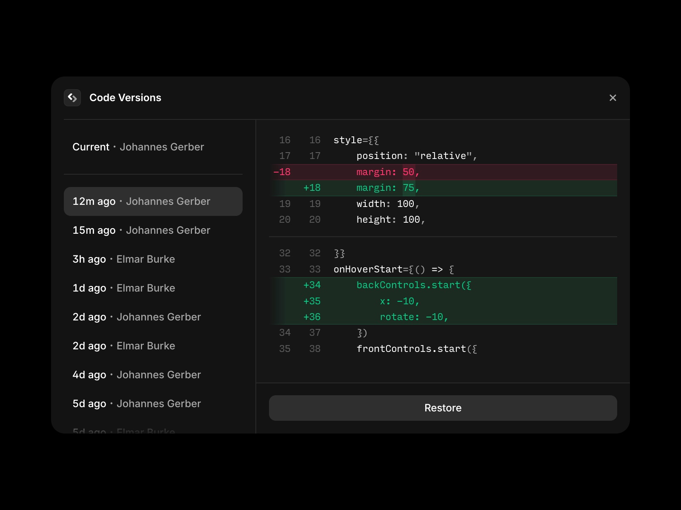Select the Current version by Johannes Gerber

tap(138, 147)
